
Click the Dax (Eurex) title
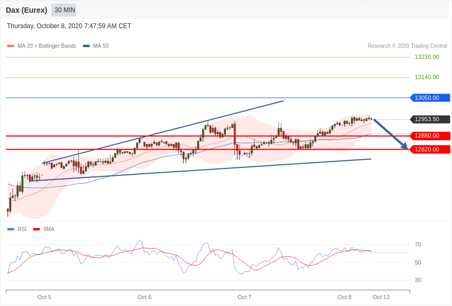coord(27,10)
